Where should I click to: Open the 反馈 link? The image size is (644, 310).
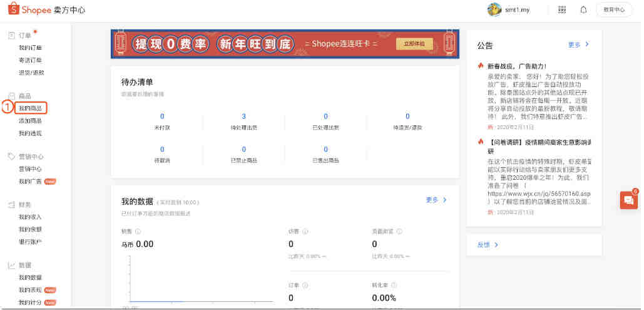(x=488, y=245)
